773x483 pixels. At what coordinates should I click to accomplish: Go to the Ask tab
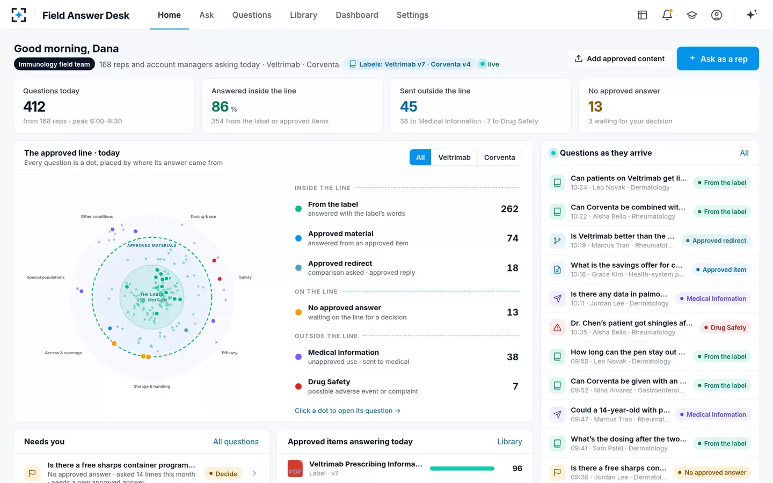tap(207, 15)
